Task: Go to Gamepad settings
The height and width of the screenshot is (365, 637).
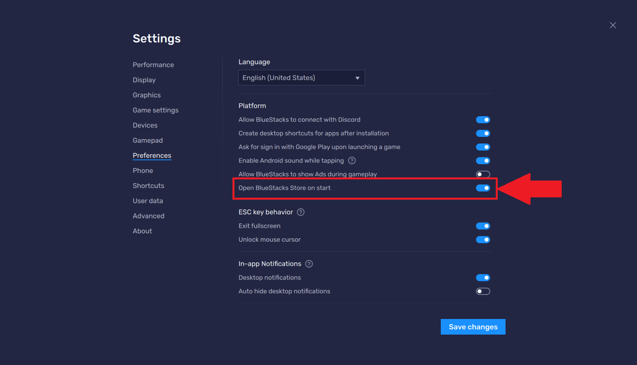Action: (148, 140)
